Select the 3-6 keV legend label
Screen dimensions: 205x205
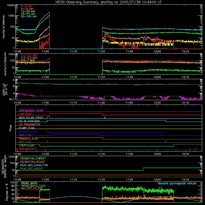27,6
